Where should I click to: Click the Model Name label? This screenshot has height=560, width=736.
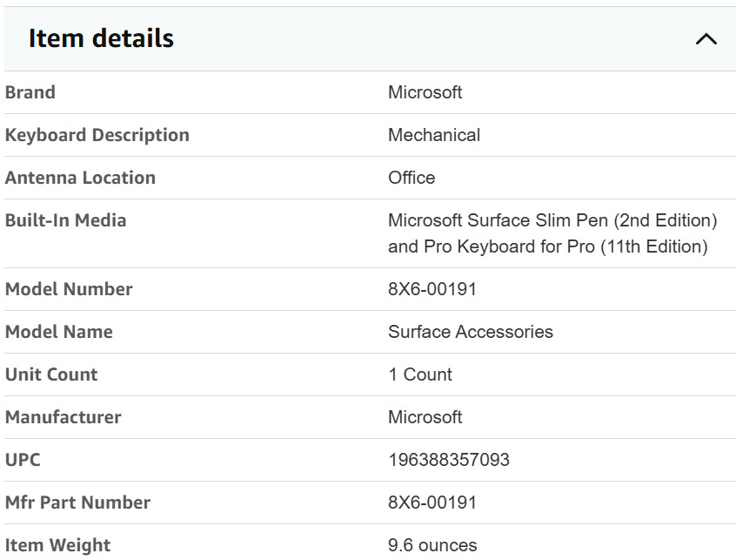click(x=58, y=332)
